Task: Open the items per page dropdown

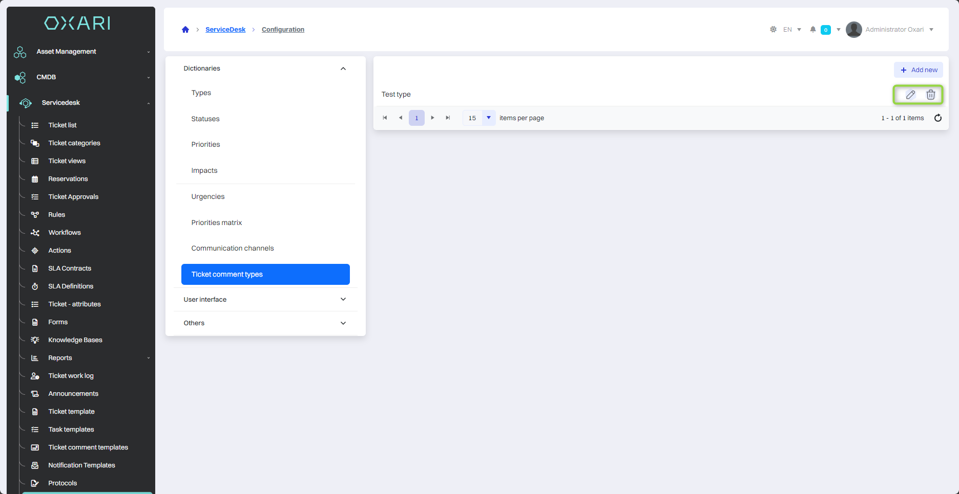Action: (x=489, y=118)
